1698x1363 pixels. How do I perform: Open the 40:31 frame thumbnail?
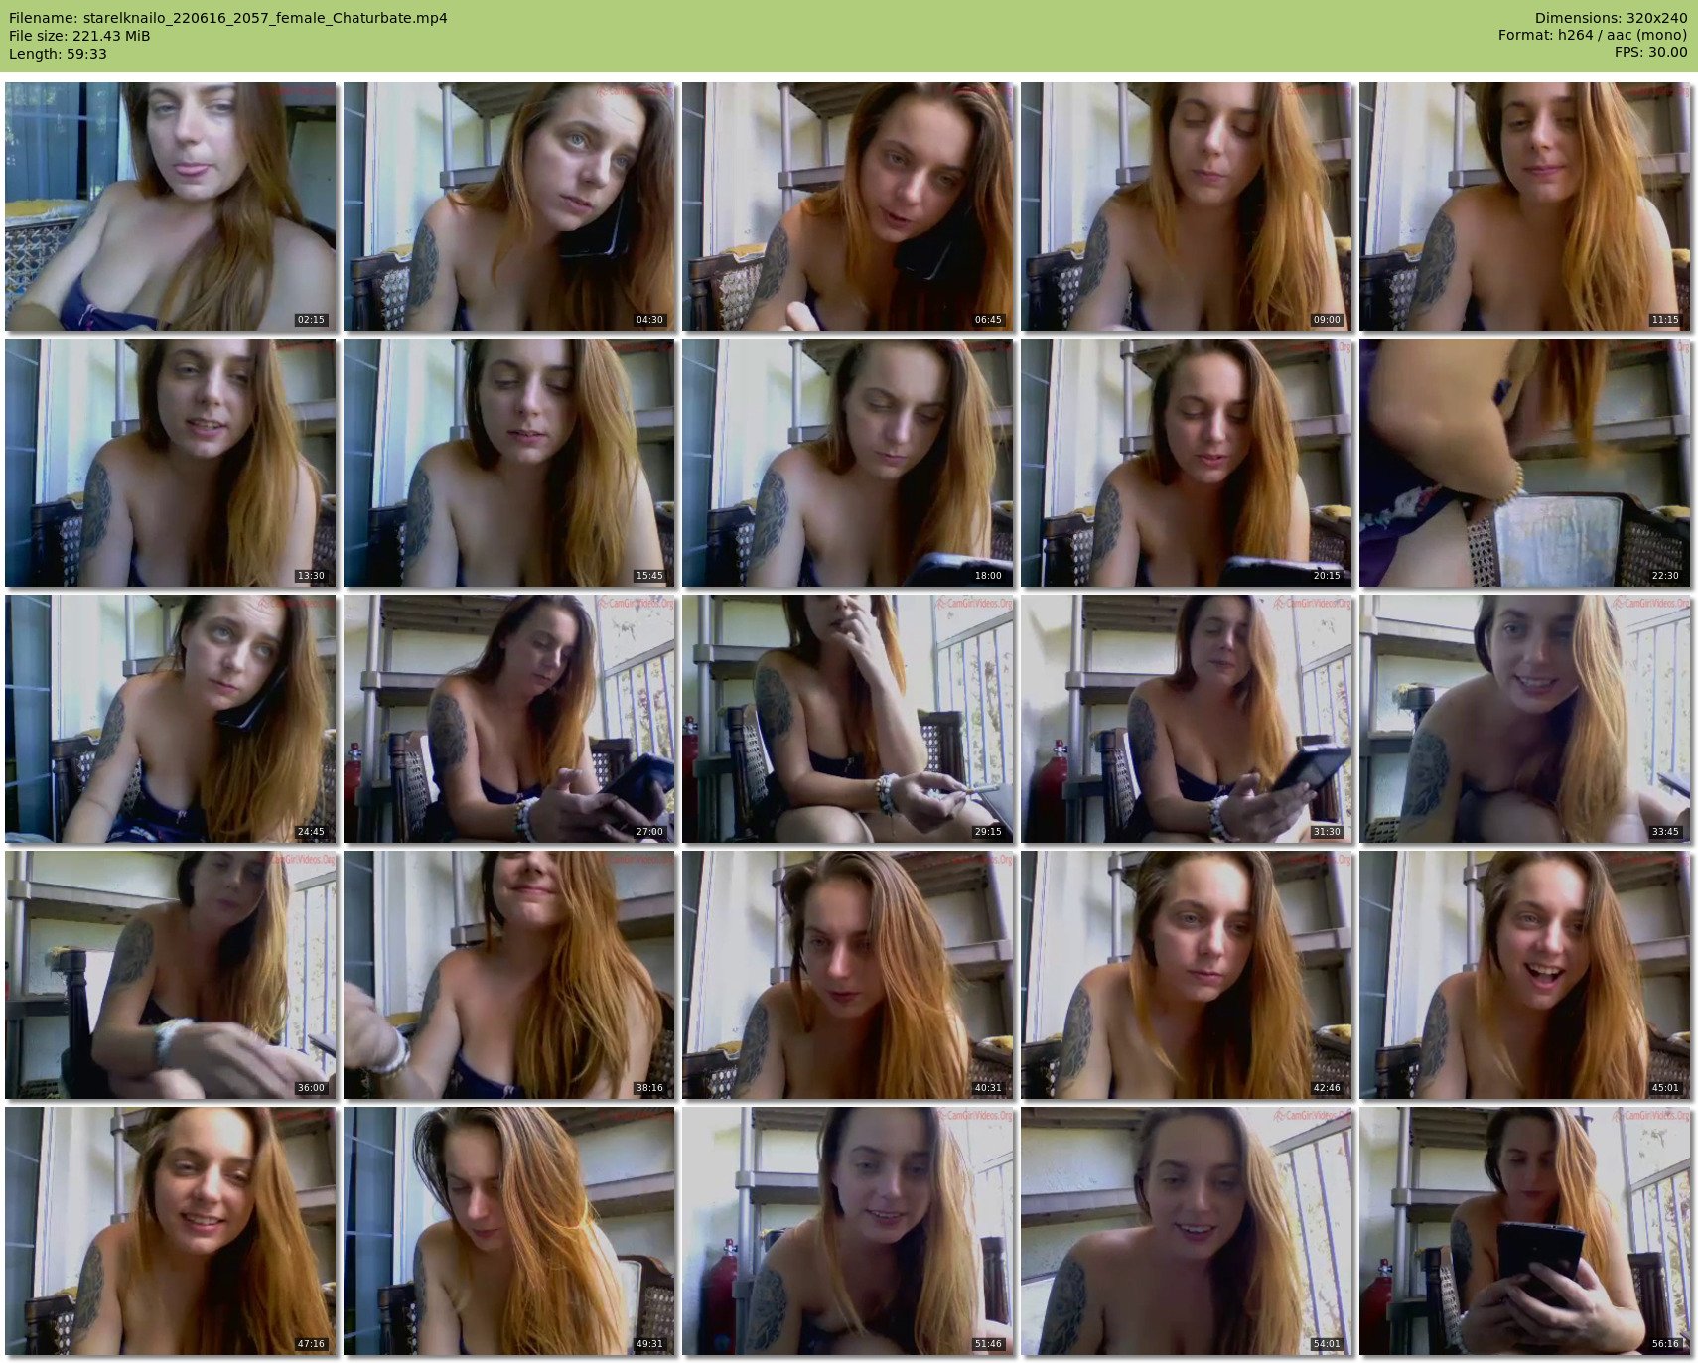(848, 975)
